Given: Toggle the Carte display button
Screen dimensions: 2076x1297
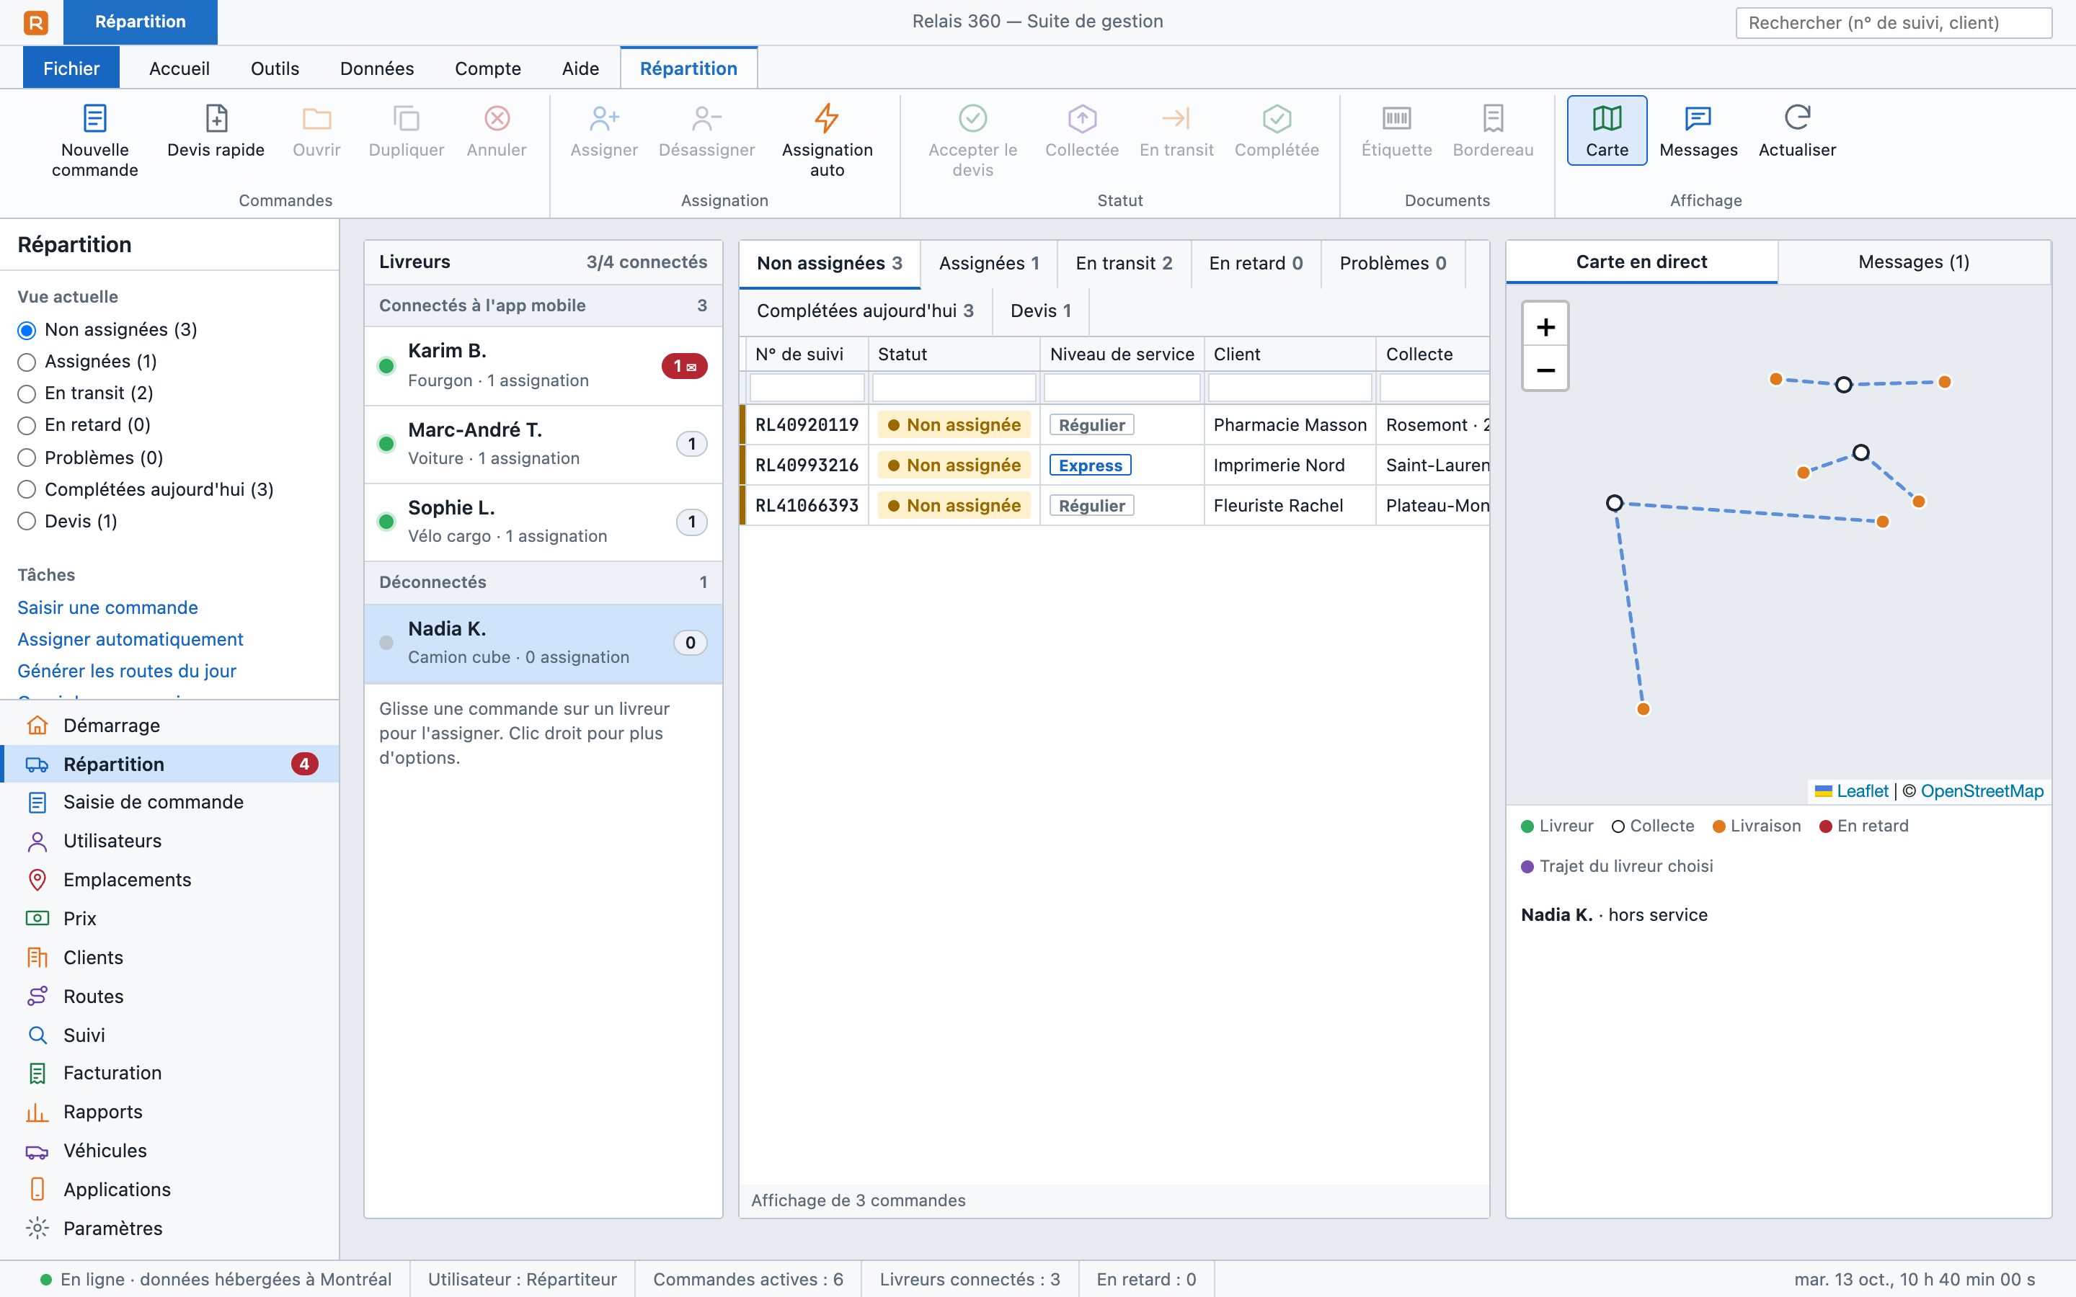Looking at the screenshot, I should click(1606, 130).
